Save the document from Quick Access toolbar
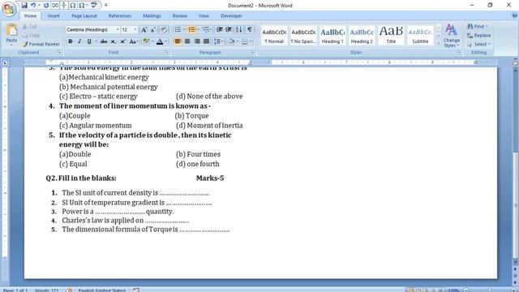Screen dimensions: 519x292 coord(24,6)
